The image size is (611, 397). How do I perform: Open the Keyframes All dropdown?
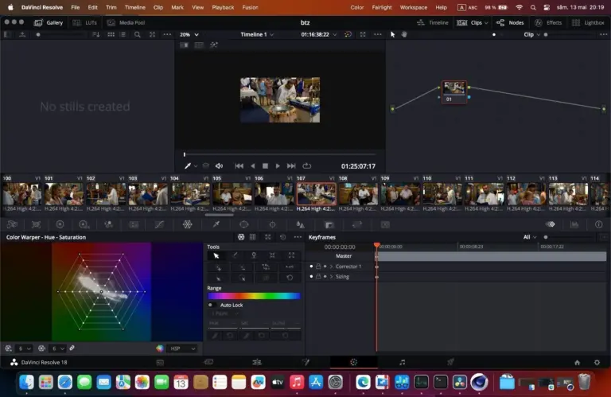[530, 237]
